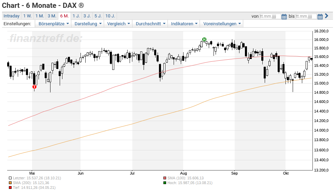Viewport: 336px width, 194px height.
Task: Select the 5 J. time range tab
Action: coord(98,16)
